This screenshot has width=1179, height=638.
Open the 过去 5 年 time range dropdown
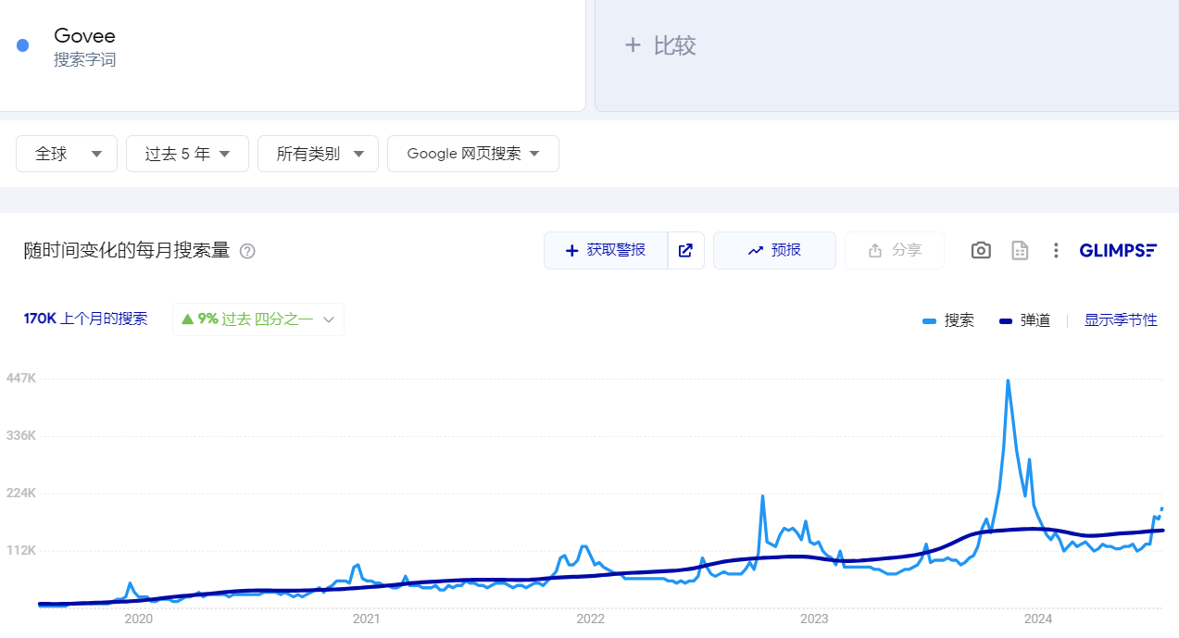(x=187, y=154)
